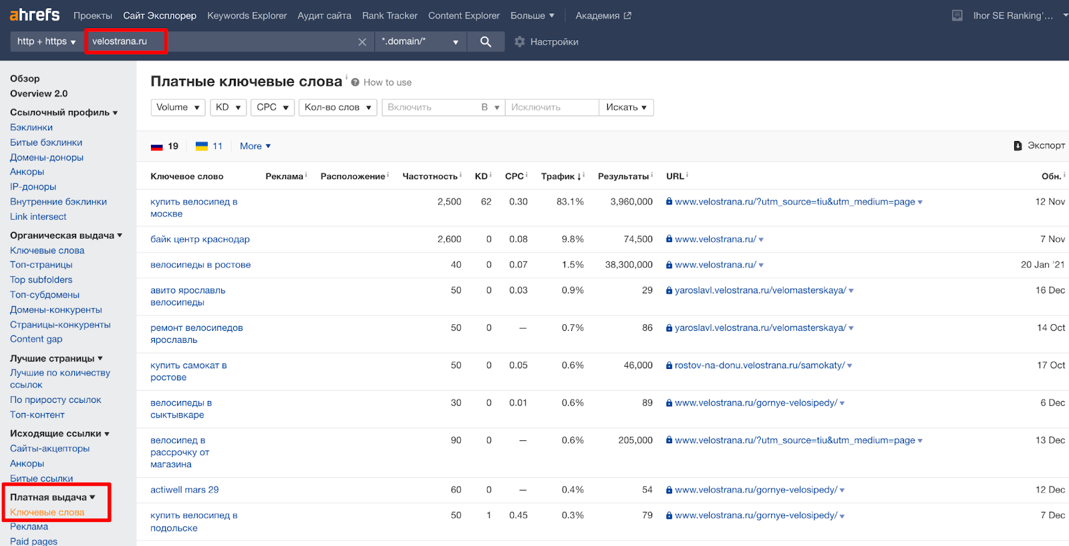Click the Трафик column info icon
This screenshot has height=546, width=1069.
[584, 175]
